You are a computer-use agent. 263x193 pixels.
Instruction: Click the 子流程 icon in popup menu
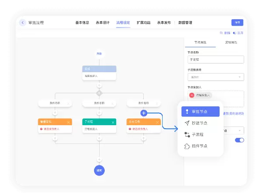[187, 134]
